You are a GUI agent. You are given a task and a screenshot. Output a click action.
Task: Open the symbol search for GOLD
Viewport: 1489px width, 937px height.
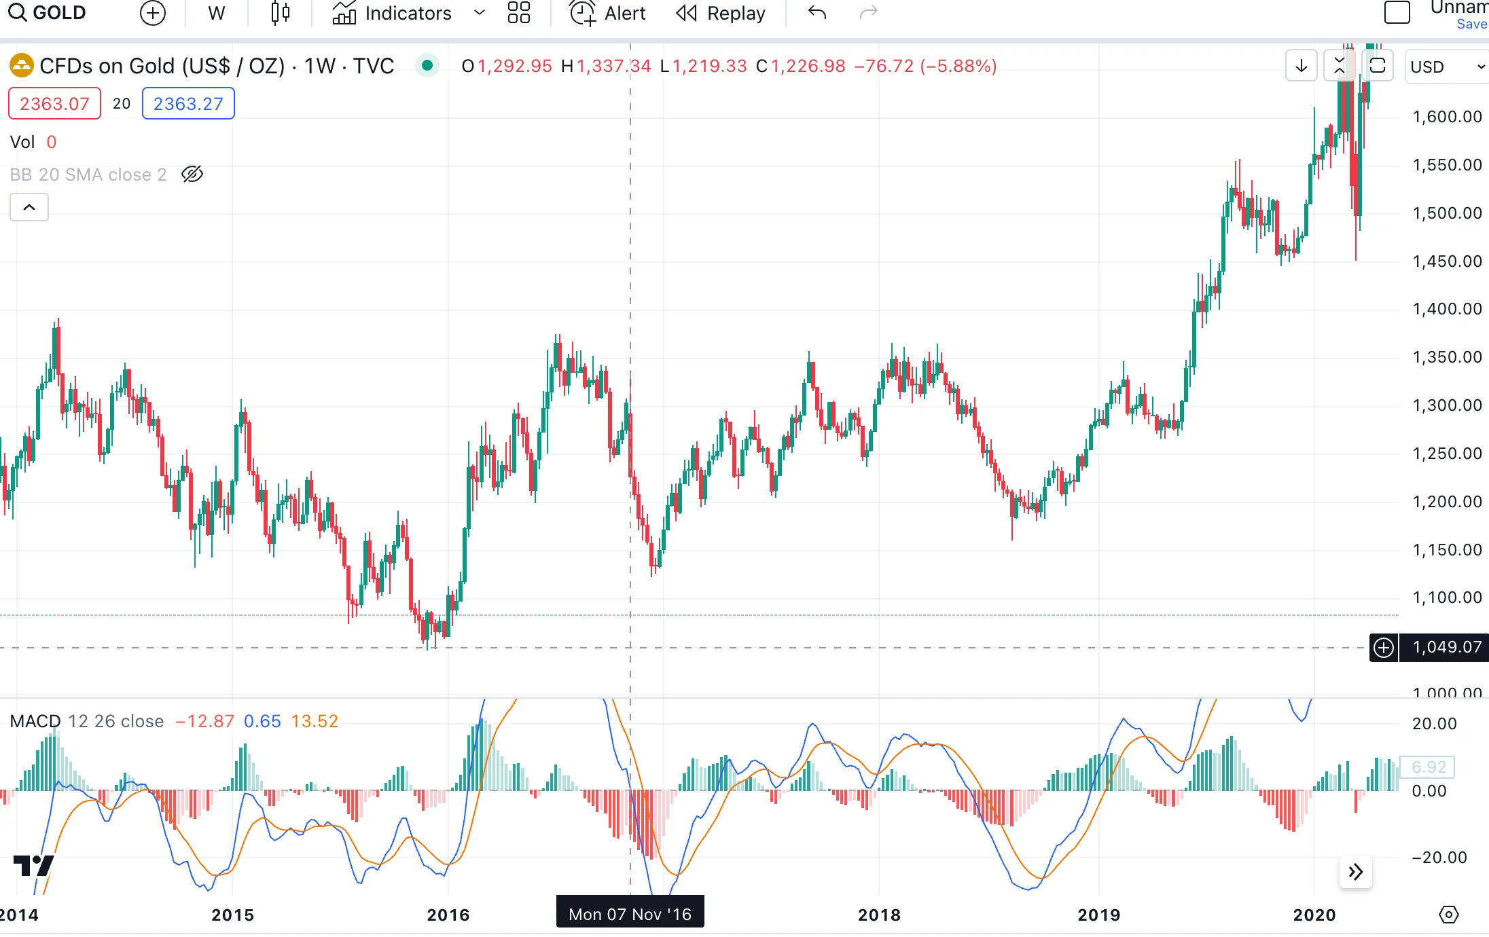coord(48,13)
